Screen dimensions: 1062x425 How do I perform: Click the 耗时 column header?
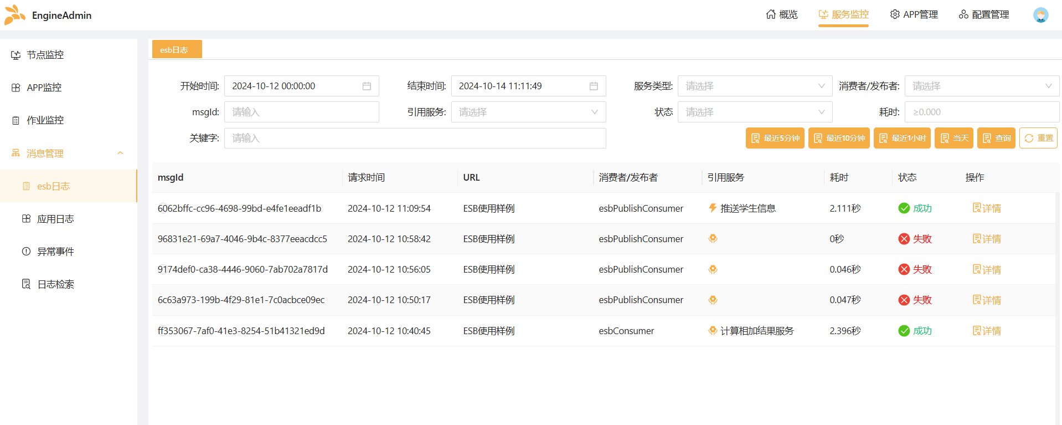click(x=839, y=177)
